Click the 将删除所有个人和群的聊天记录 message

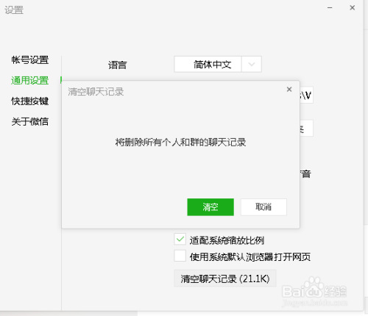tap(180, 142)
